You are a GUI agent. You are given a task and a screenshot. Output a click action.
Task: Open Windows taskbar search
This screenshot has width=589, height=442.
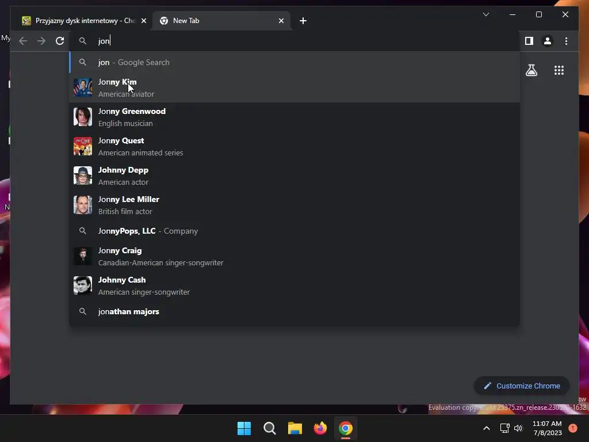coord(269,428)
